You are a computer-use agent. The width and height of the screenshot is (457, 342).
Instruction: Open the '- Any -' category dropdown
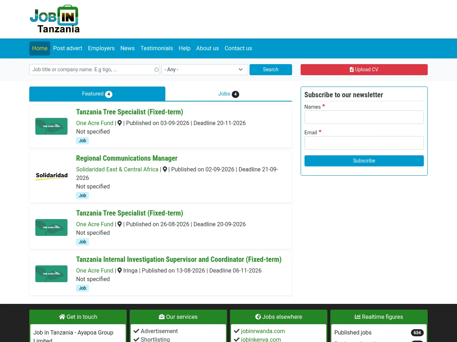coord(205,69)
